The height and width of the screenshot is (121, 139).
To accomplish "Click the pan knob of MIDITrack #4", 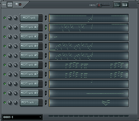I will (10, 46).
